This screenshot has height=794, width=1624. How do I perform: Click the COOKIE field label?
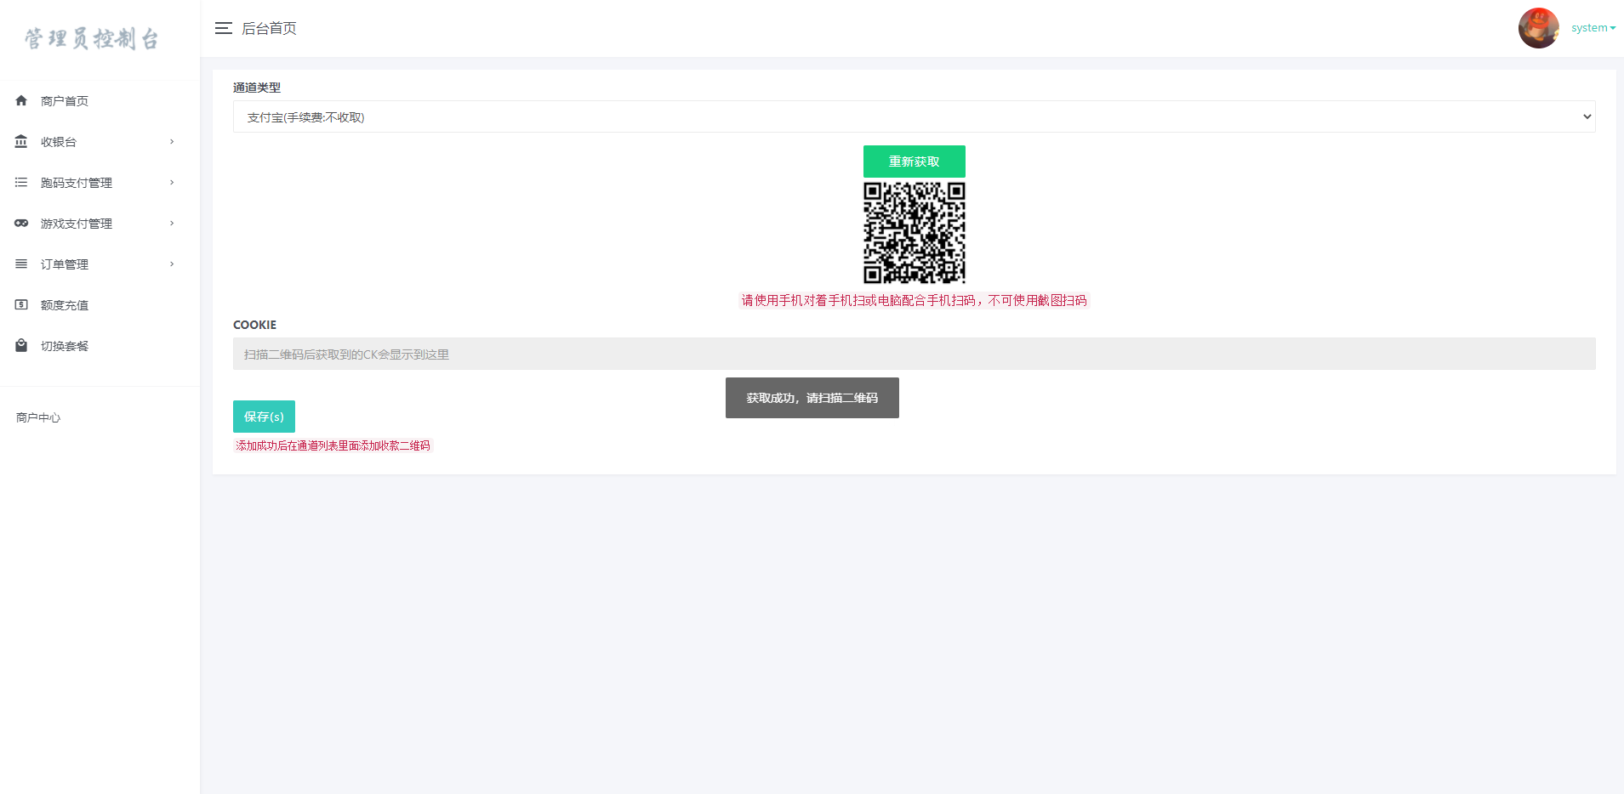(x=254, y=325)
